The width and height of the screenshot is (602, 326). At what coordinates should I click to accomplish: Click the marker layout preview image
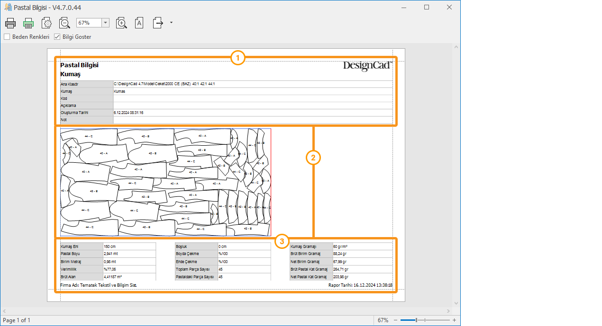(165, 182)
